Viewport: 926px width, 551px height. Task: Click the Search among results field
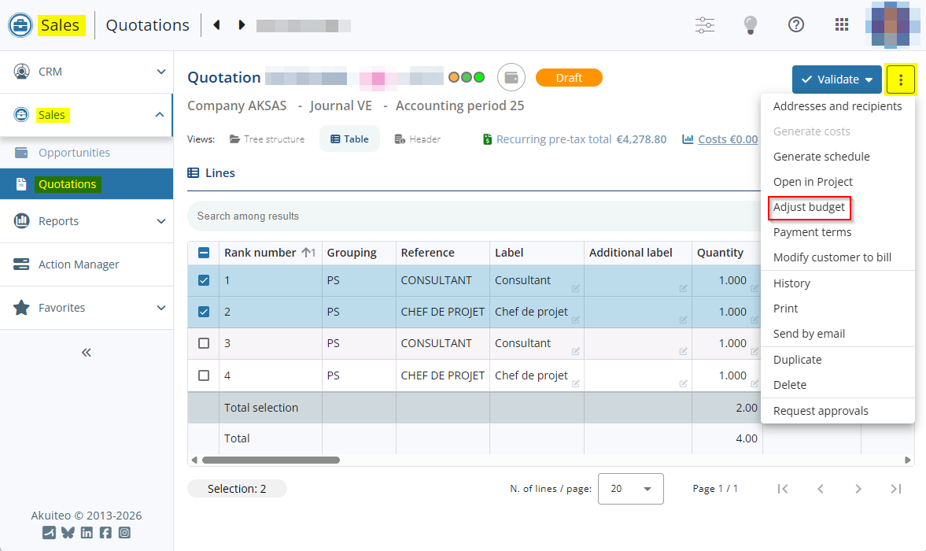coord(472,216)
